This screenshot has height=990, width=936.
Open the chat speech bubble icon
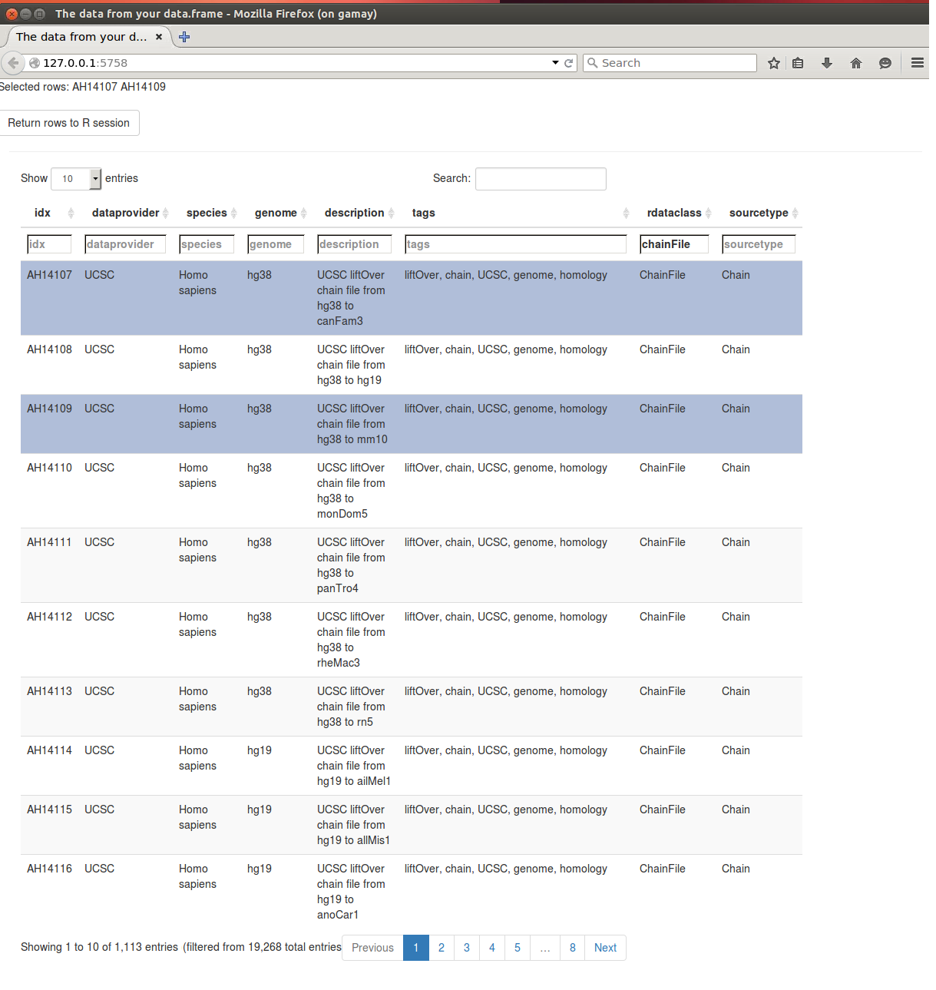point(885,63)
